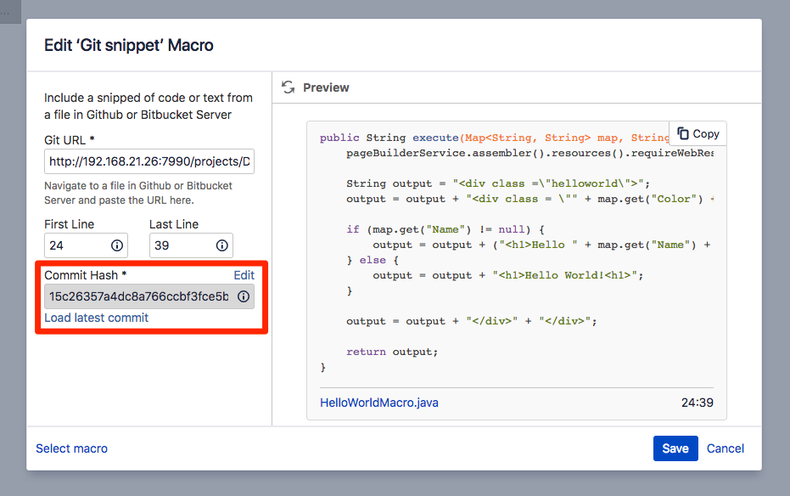Viewport: 790px width, 496px height.
Task: Click the info icon in Commit Hash field
Action: [x=243, y=296]
